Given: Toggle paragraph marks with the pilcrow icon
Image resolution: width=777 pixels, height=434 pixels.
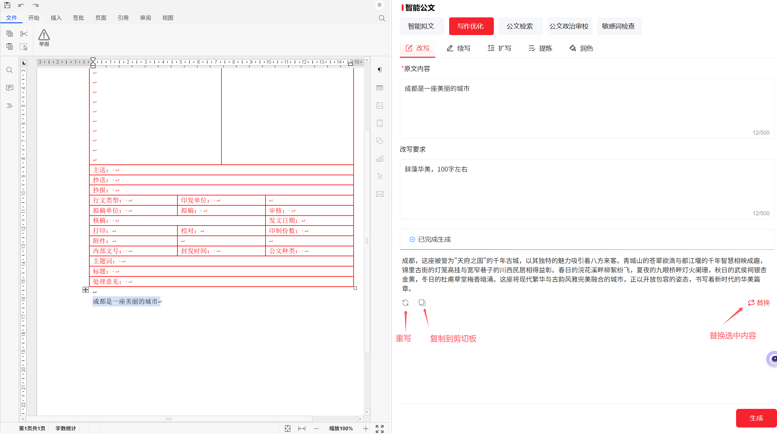Looking at the screenshot, I should 380,70.
